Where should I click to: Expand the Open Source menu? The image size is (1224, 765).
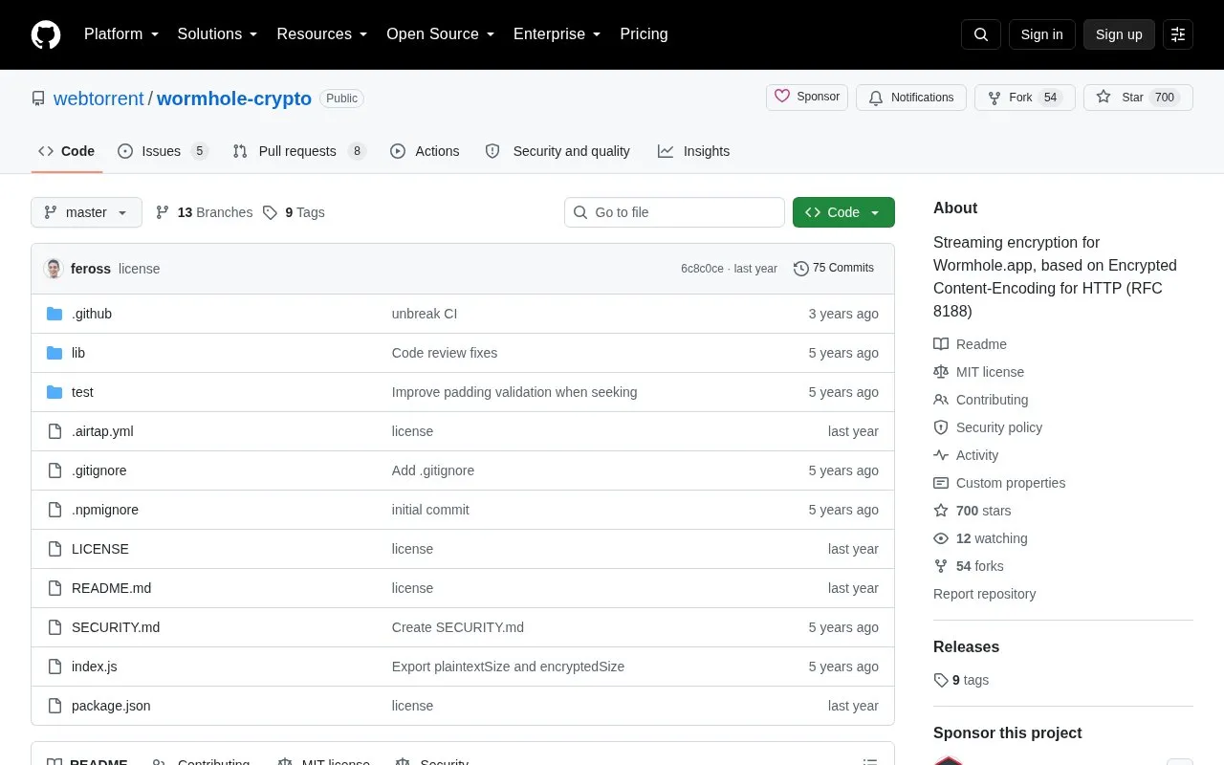click(x=441, y=34)
